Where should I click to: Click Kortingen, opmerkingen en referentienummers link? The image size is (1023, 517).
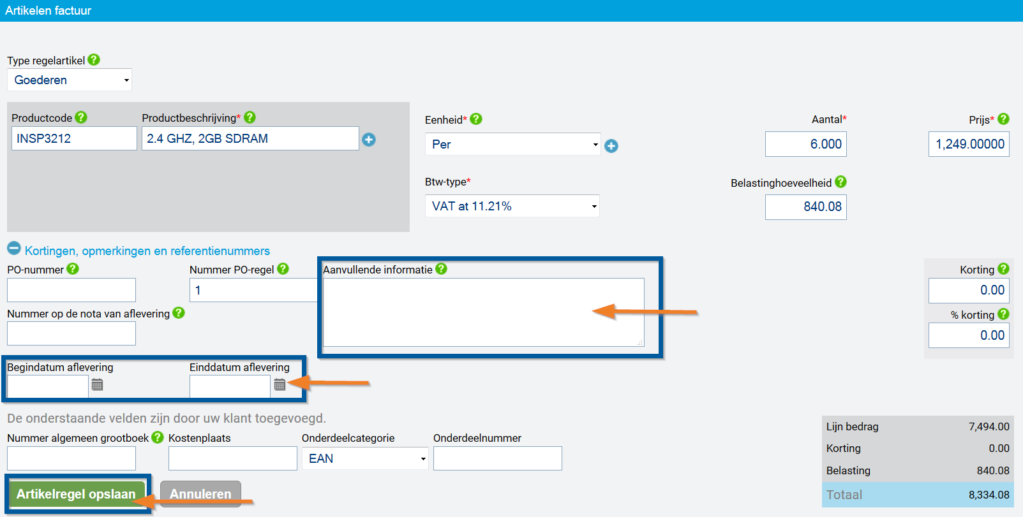[x=147, y=251]
